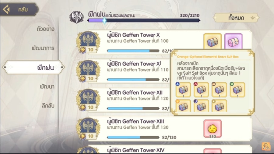Screen dimensions: 274x154
Task: Click the Geffen Tower XIII achievement badge
Action: 88,128
